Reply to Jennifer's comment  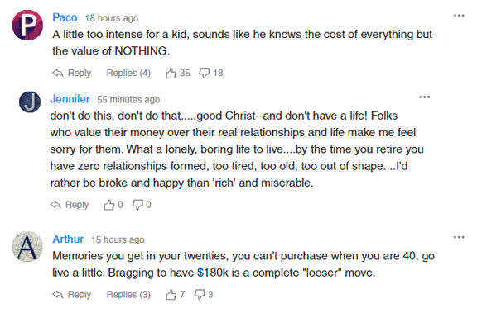[70, 205]
